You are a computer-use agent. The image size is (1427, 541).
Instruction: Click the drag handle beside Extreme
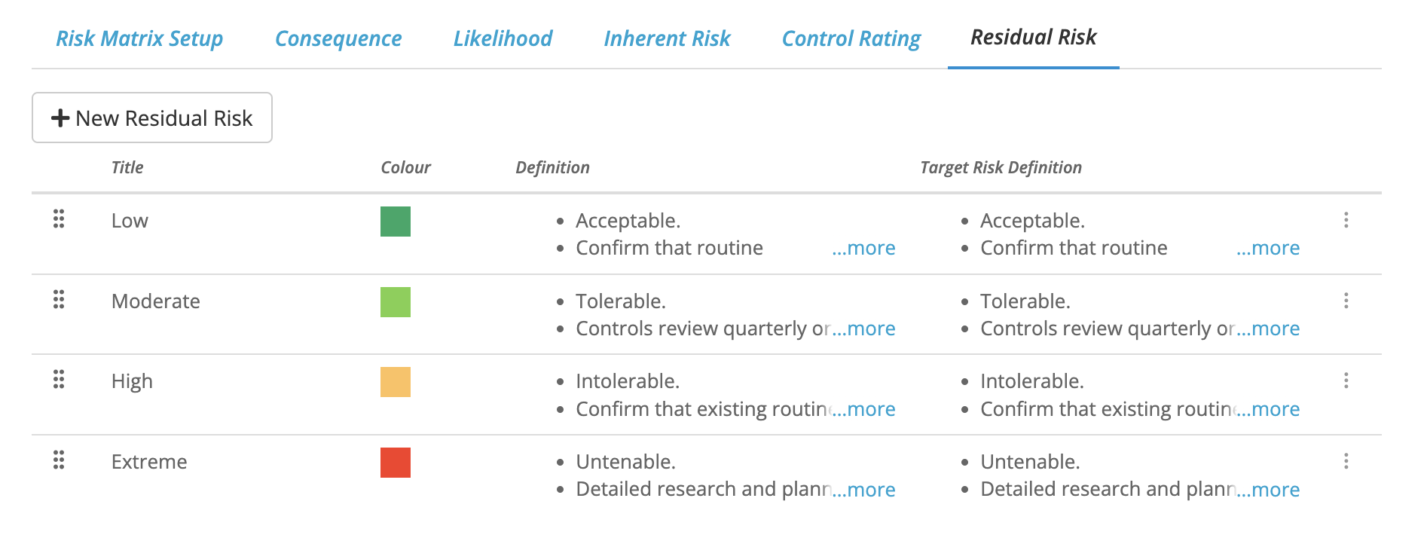point(59,461)
